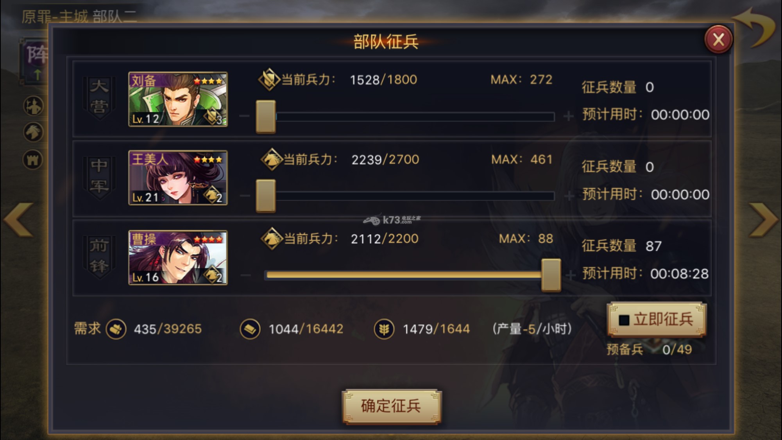Decrease 刘备 recruit amount with minus

245,116
